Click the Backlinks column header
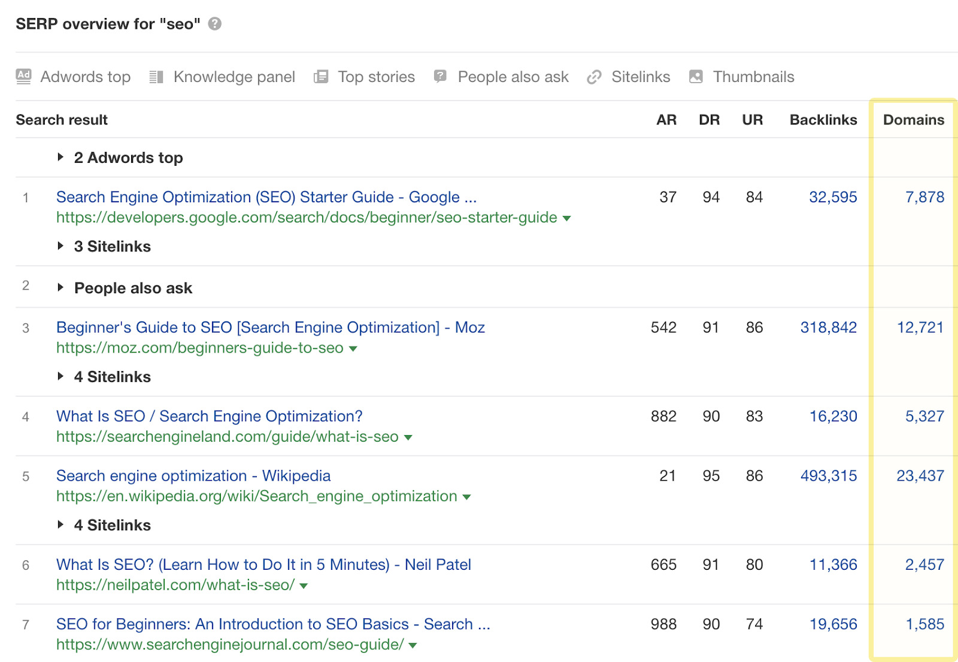This screenshot has width=958, height=662. 823,120
